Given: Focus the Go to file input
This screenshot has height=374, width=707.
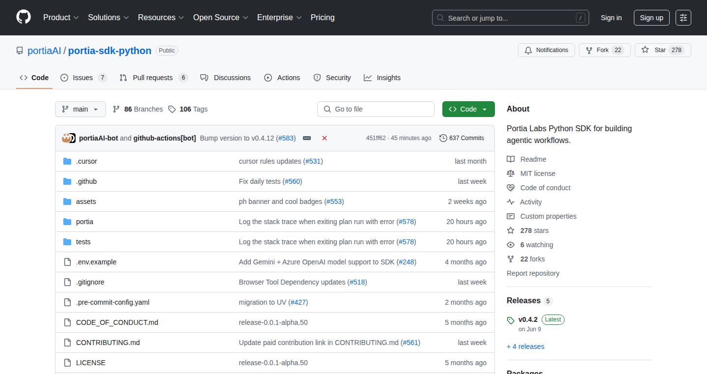Looking at the screenshot, I should 376,109.
